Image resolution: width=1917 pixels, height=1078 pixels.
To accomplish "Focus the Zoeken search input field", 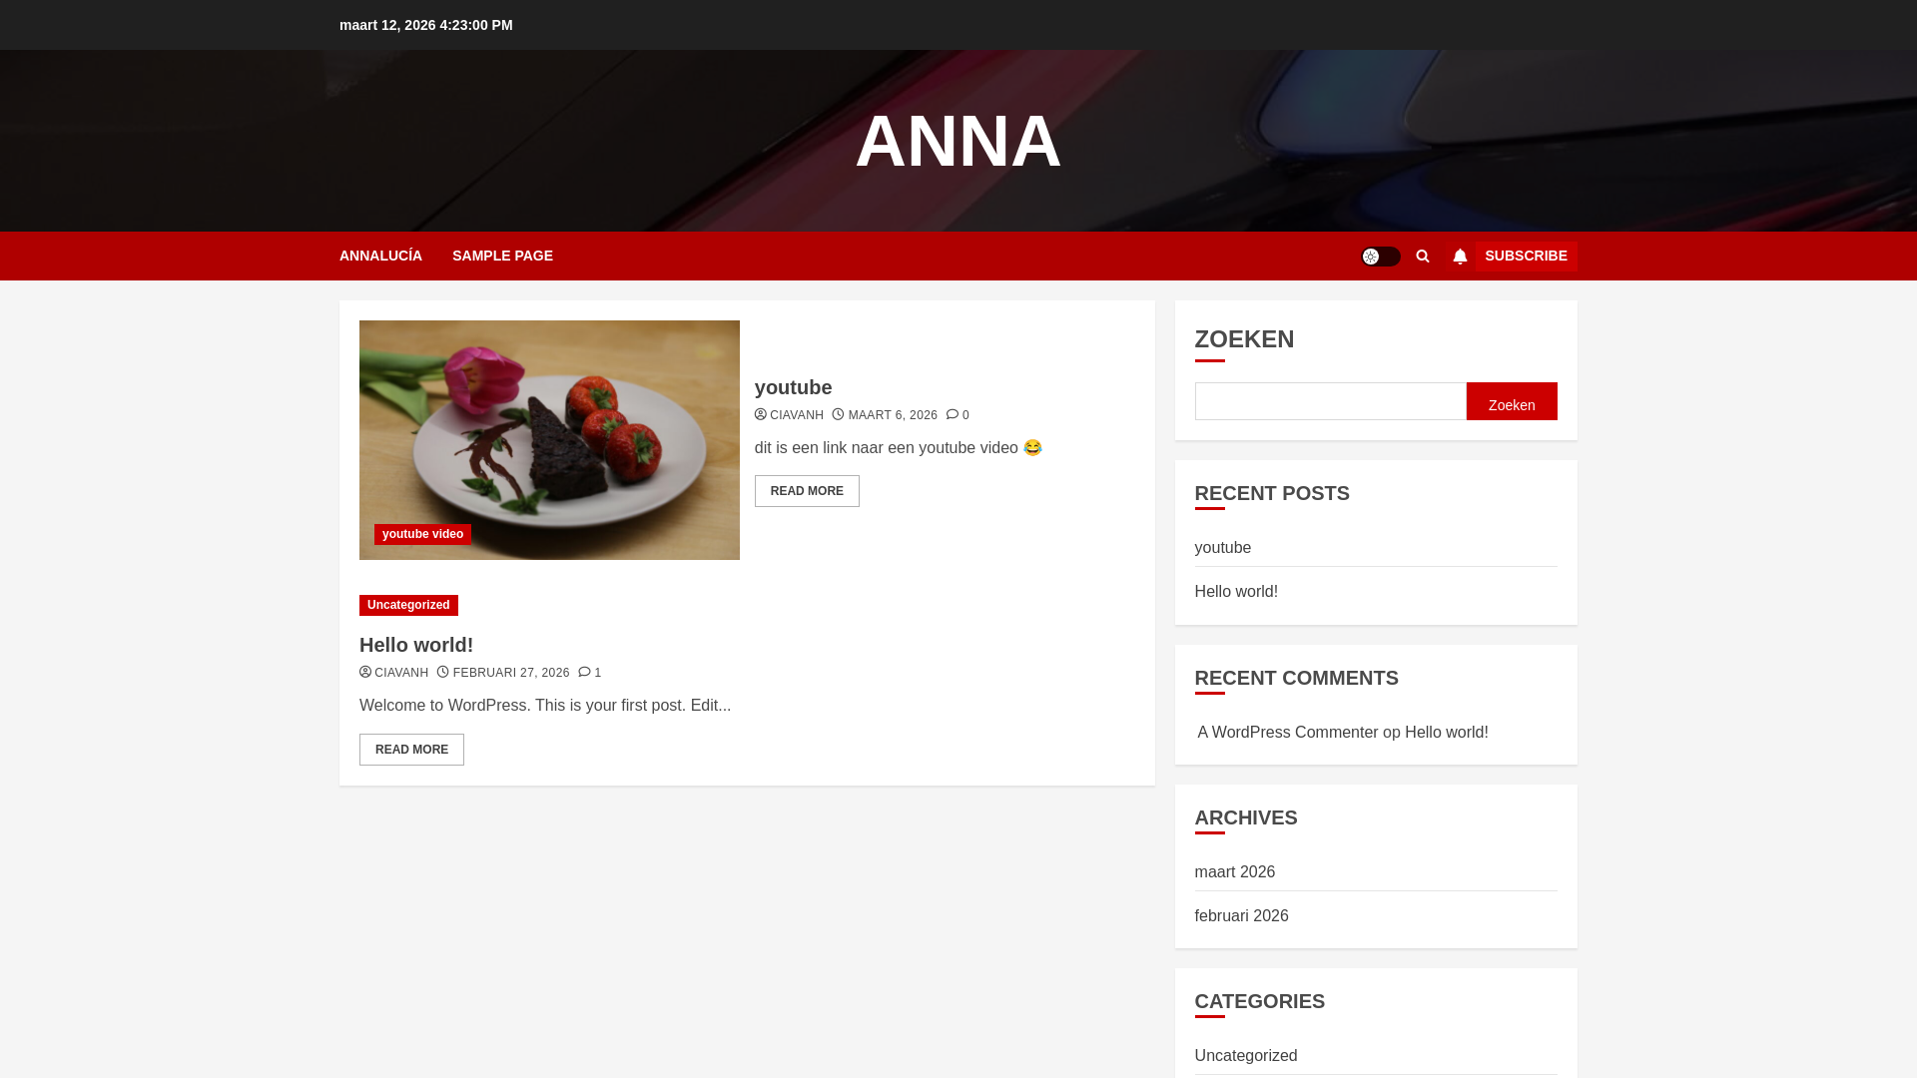I will [x=1330, y=401].
